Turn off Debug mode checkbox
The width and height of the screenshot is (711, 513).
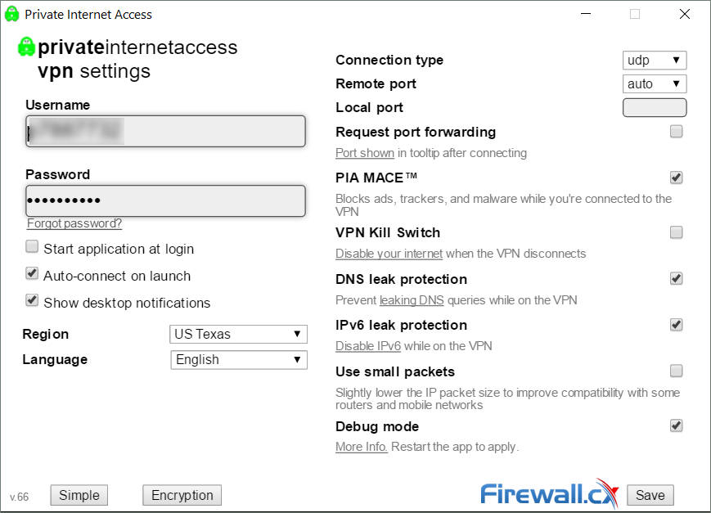676,425
